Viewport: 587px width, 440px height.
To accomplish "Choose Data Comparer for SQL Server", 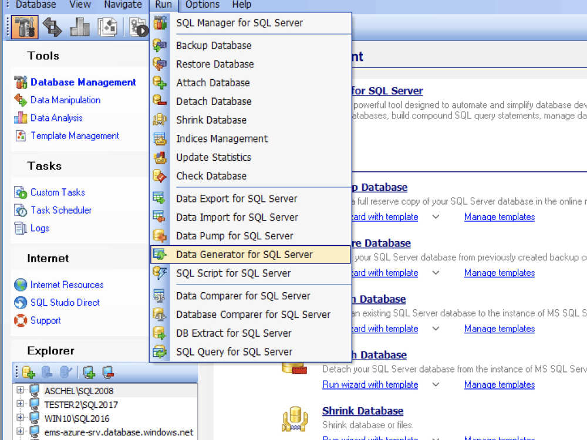I will [x=251, y=296].
